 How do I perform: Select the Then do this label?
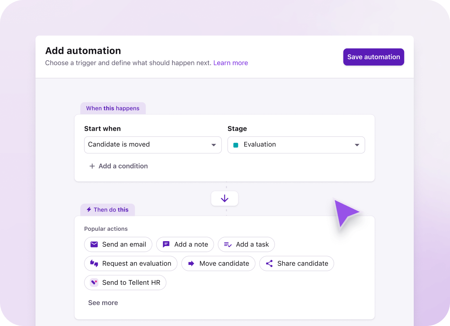[x=107, y=210]
